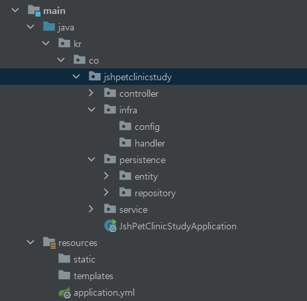Expand the repository package
307x301 pixels.
pyautogui.click(x=106, y=192)
